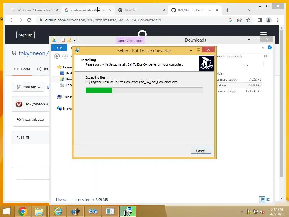Open File Explorer from the taskbar
Viewport: 289px width, 217px height.
click(39, 211)
